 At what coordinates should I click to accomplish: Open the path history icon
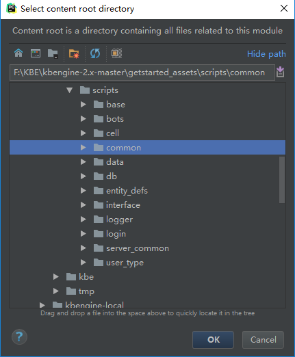(x=281, y=72)
